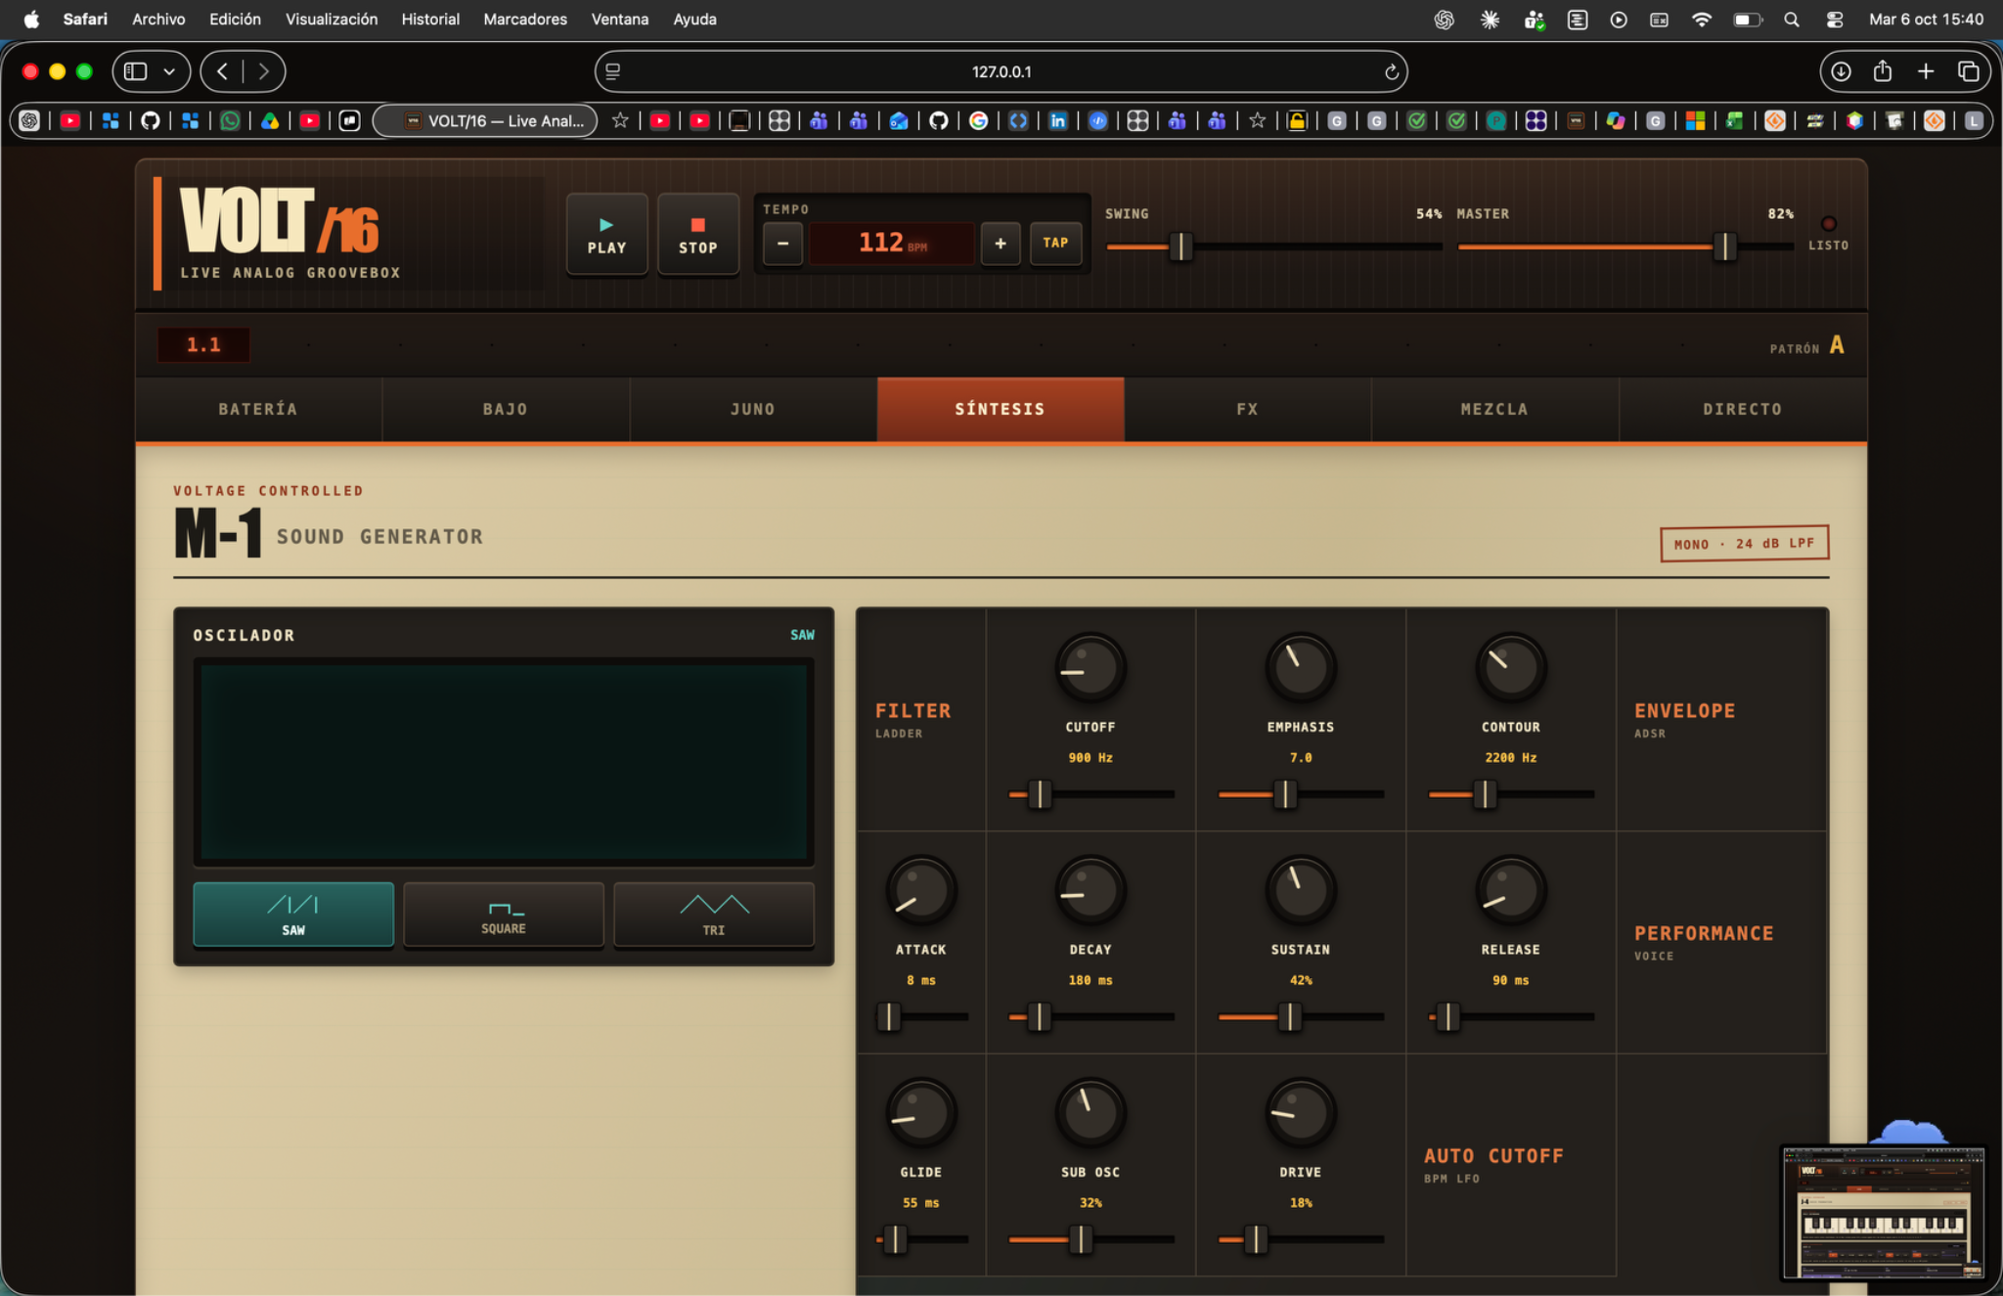2003x1296 pixels.
Task: Open a new tab with plus icon
Action: point(1926,71)
